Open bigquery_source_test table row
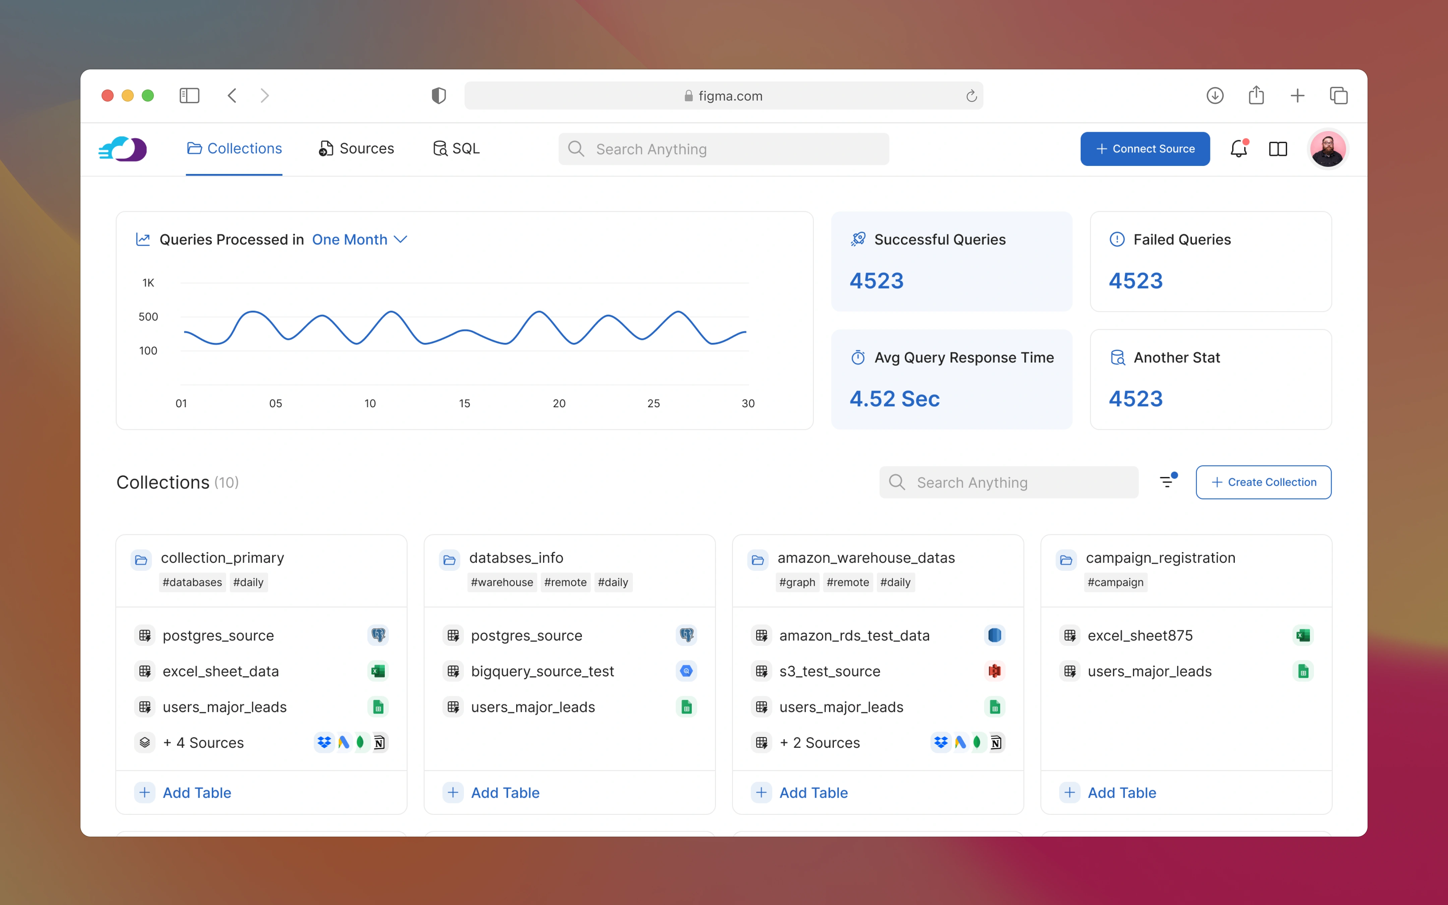The image size is (1448, 905). pyautogui.click(x=569, y=671)
